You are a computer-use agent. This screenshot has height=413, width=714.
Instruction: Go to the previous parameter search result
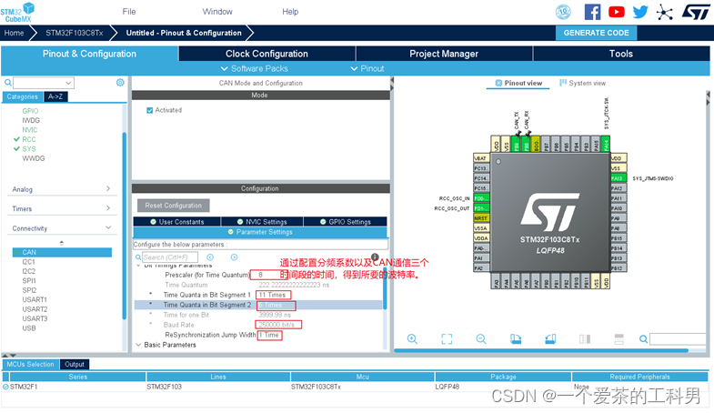(x=210, y=257)
